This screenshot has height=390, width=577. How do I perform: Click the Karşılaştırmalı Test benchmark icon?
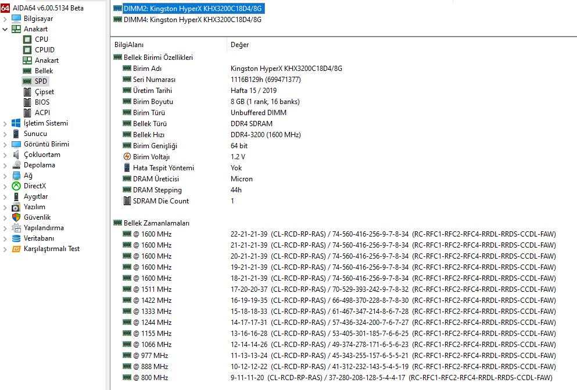pyautogui.click(x=16, y=249)
